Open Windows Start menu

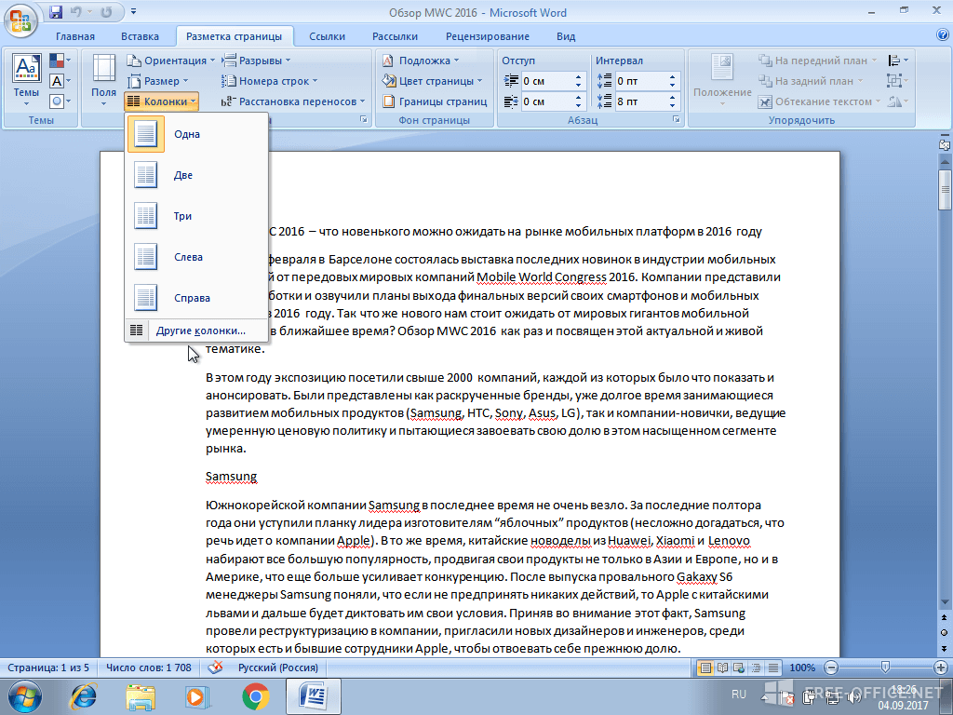(x=25, y=696)
